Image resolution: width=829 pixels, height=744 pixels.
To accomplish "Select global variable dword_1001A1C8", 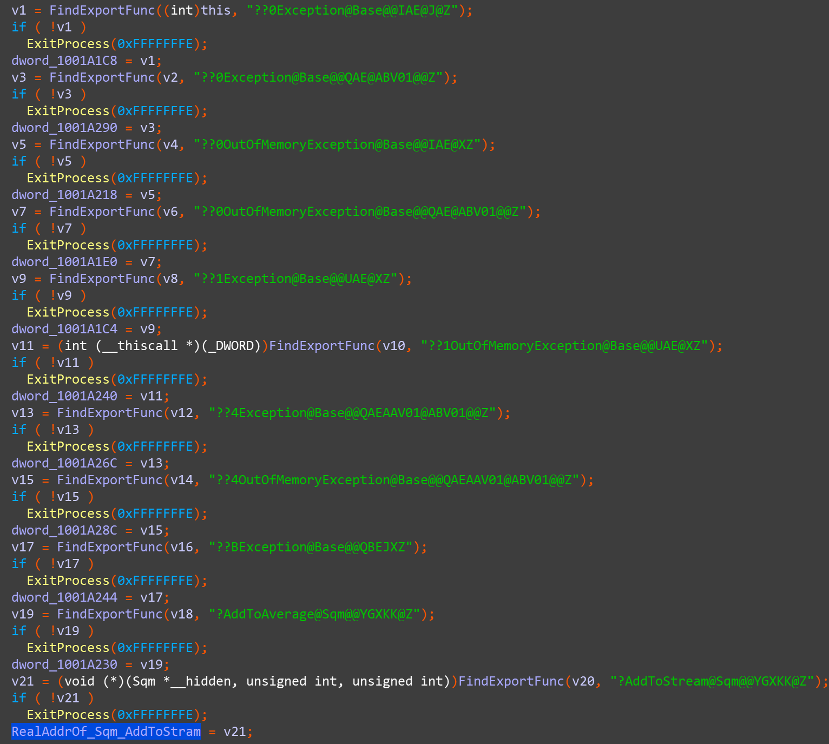I will [x=64, y=61].
